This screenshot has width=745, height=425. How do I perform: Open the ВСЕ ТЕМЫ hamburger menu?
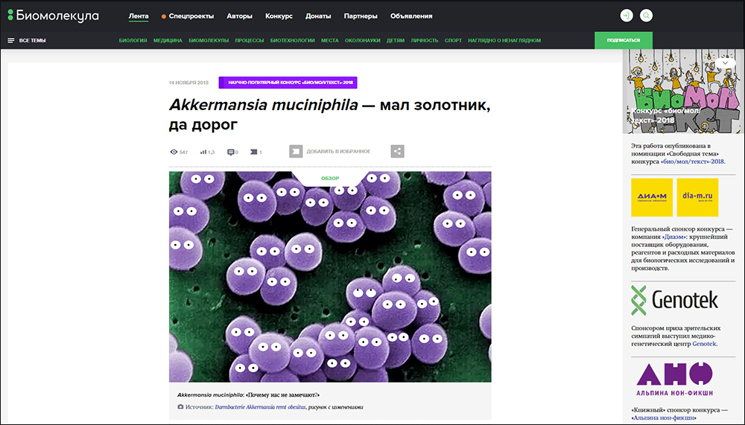(27, 40)
